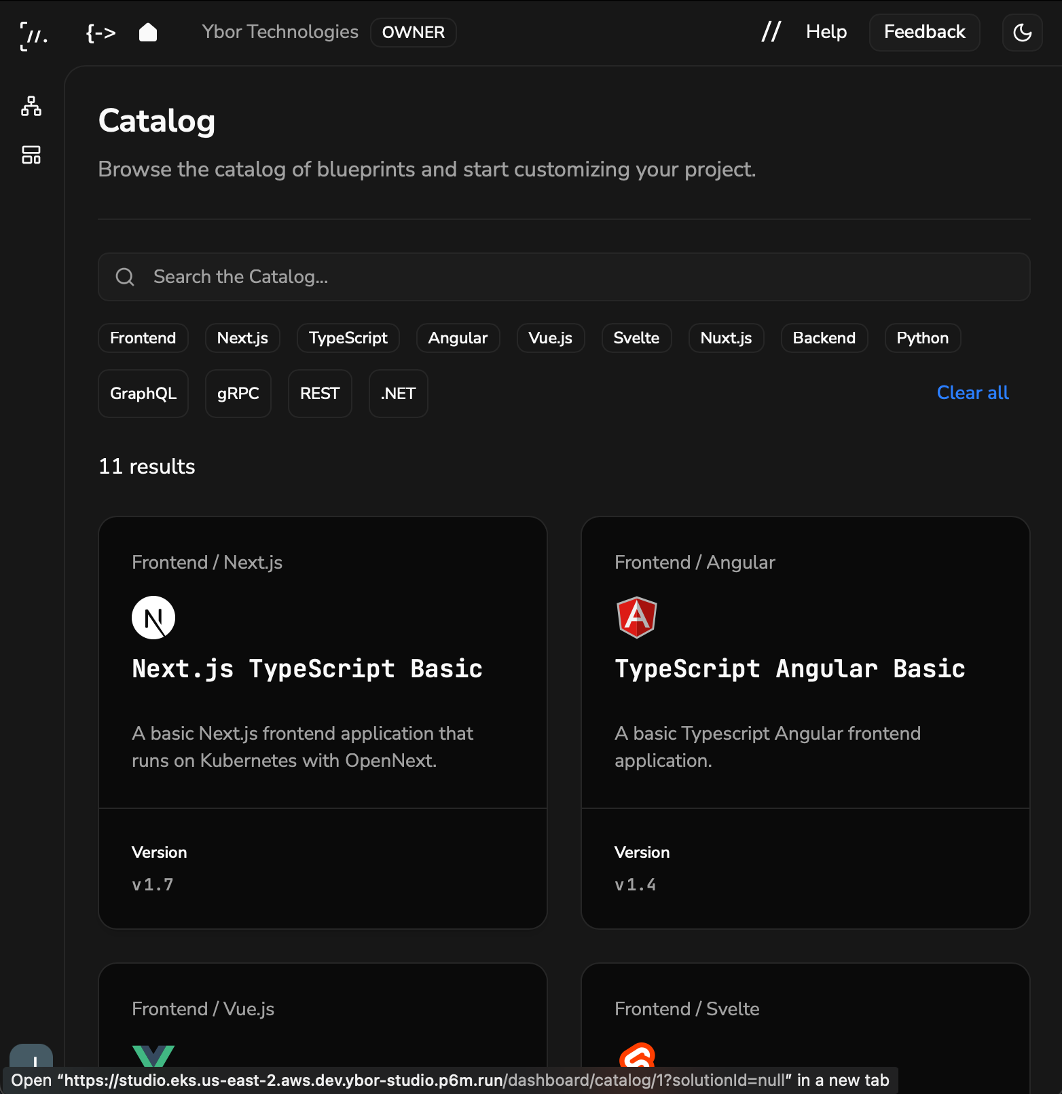
Task: Toggle the GraphQL filter chip
Action: (x=143, y=394)
